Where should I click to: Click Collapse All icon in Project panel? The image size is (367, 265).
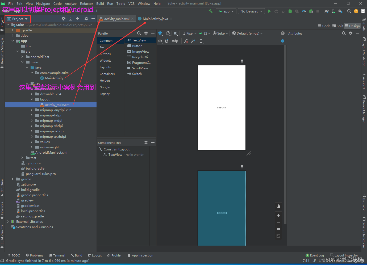[77, 19]
